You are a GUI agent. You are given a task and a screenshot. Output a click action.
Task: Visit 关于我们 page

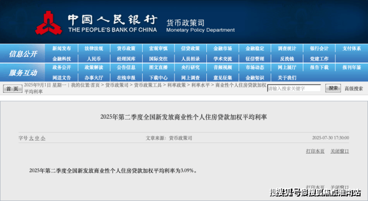click(287, 77)
